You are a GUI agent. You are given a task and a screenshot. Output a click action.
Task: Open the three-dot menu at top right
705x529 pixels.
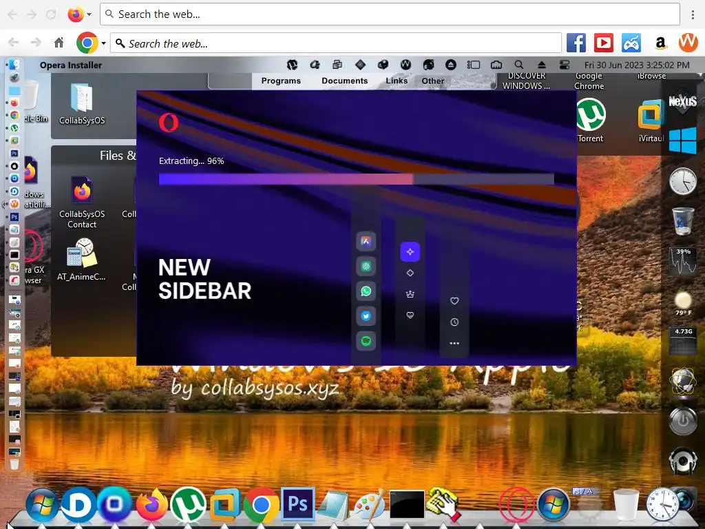(x=693, y=14)
